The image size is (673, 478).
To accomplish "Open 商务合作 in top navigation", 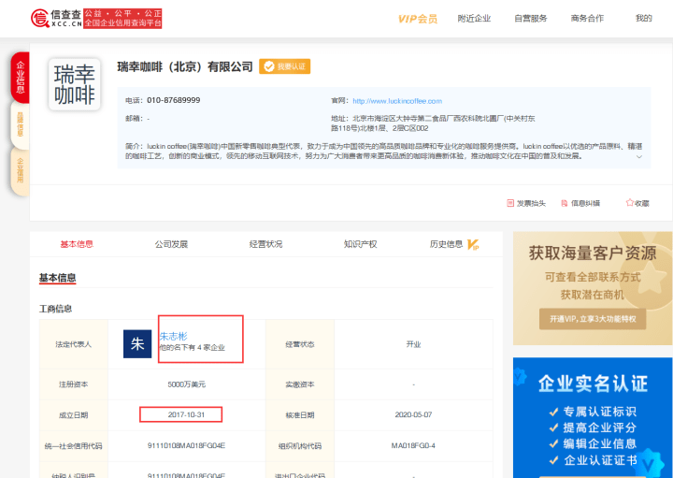I will pos(587,18).
